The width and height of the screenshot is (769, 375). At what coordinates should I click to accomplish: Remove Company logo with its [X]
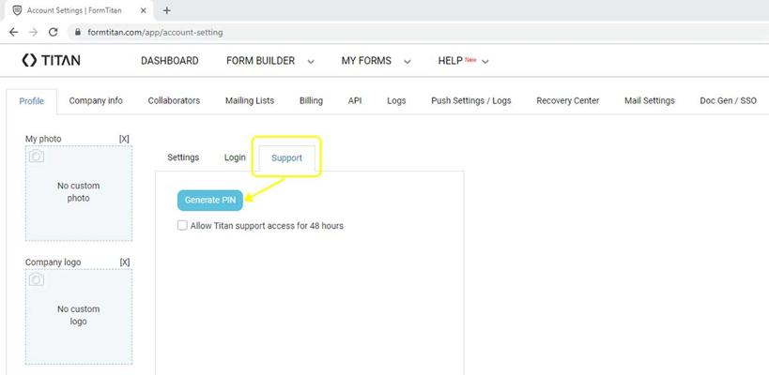tap(125, 262)
